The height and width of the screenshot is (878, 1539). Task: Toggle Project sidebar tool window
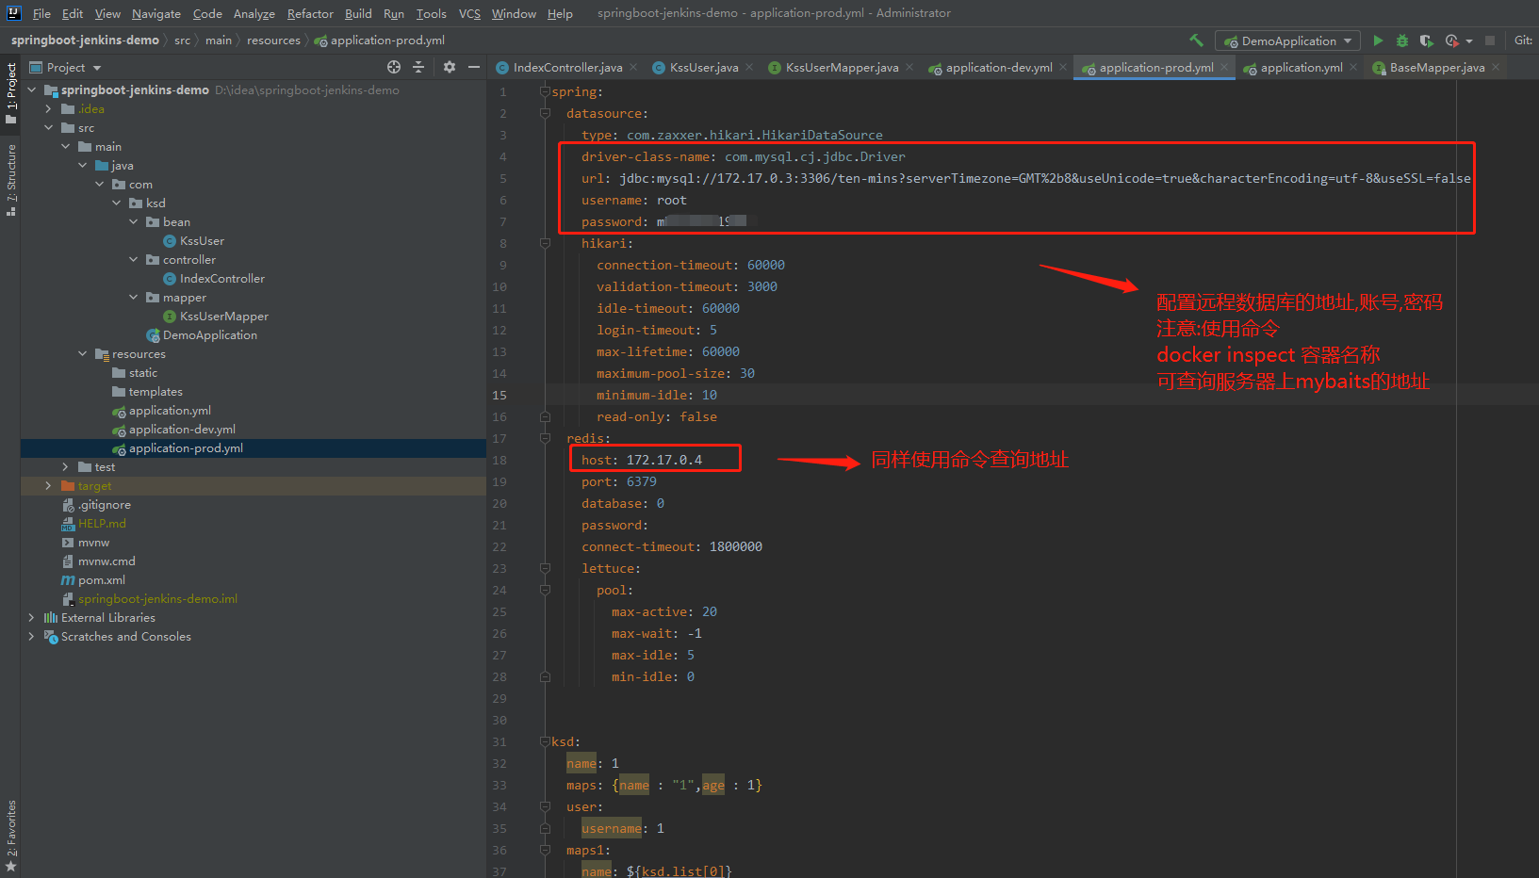point(10,94)
